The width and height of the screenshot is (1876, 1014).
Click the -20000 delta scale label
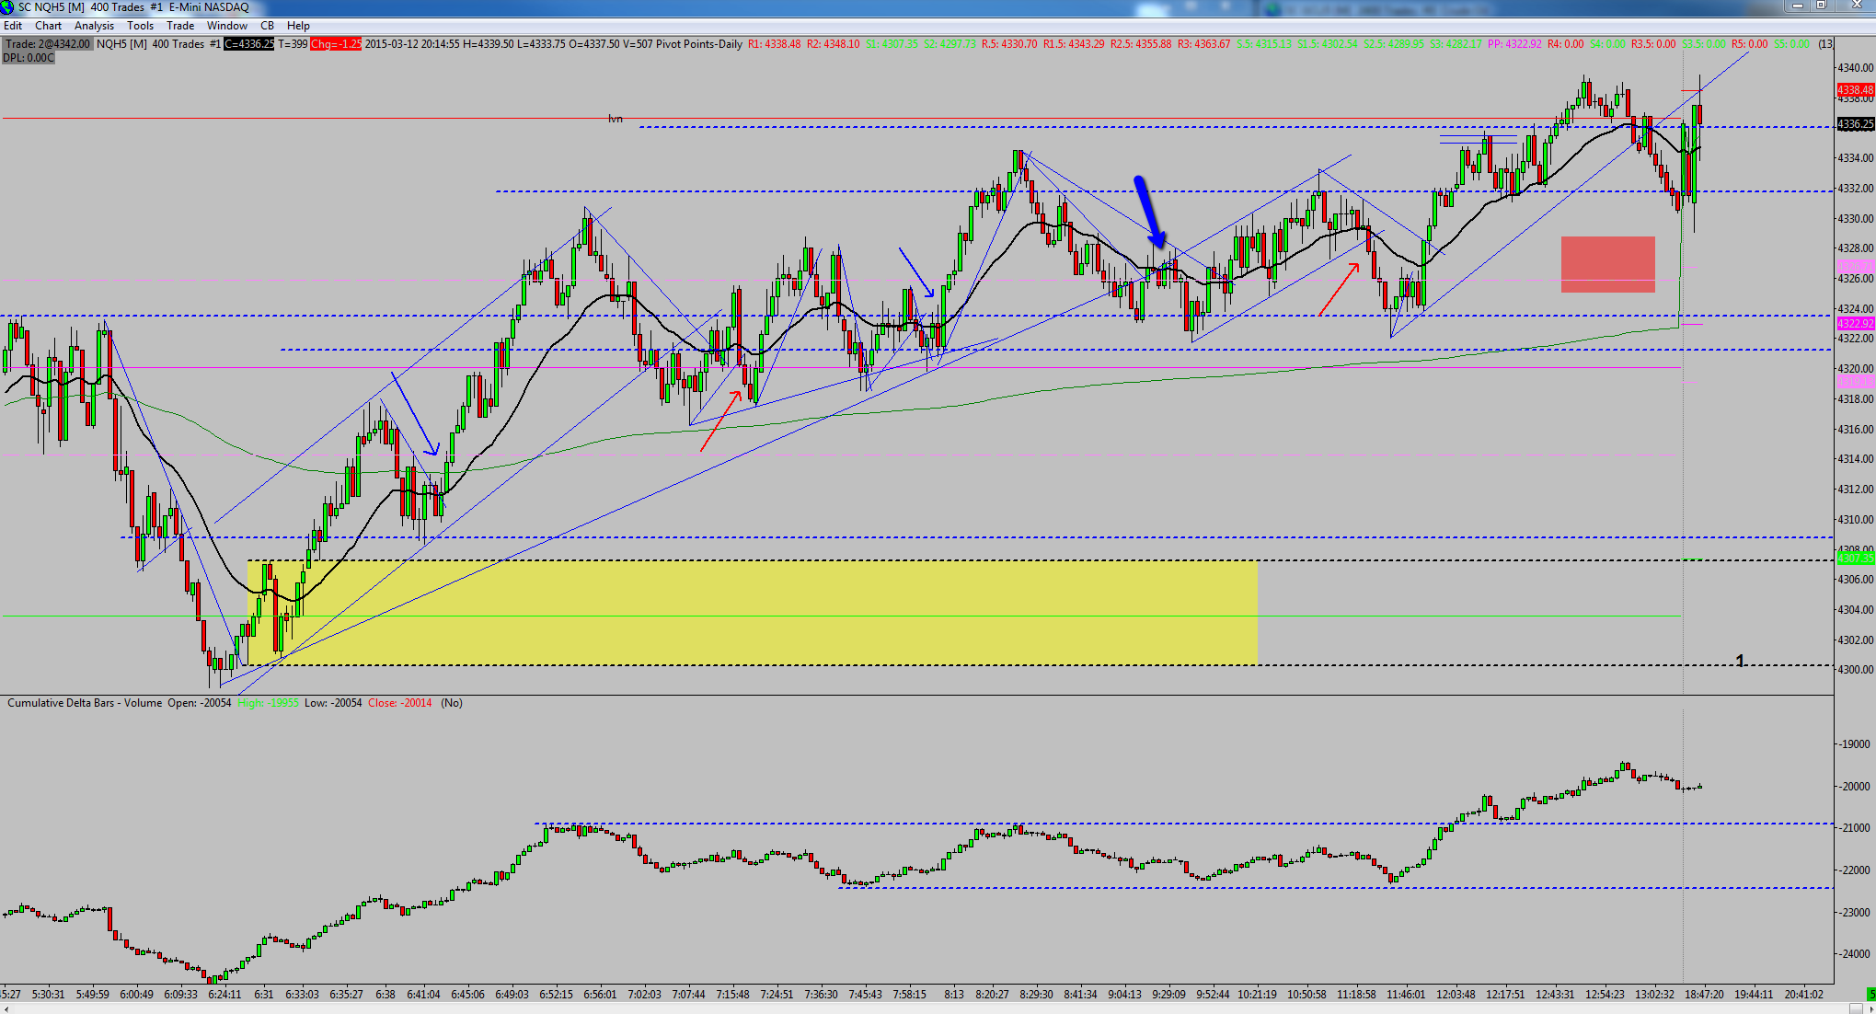(x=1854, y=786)
